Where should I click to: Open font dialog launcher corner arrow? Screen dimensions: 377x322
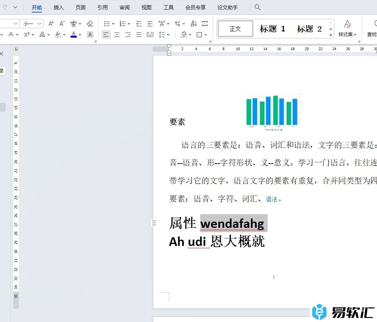[x=96, y=42]
